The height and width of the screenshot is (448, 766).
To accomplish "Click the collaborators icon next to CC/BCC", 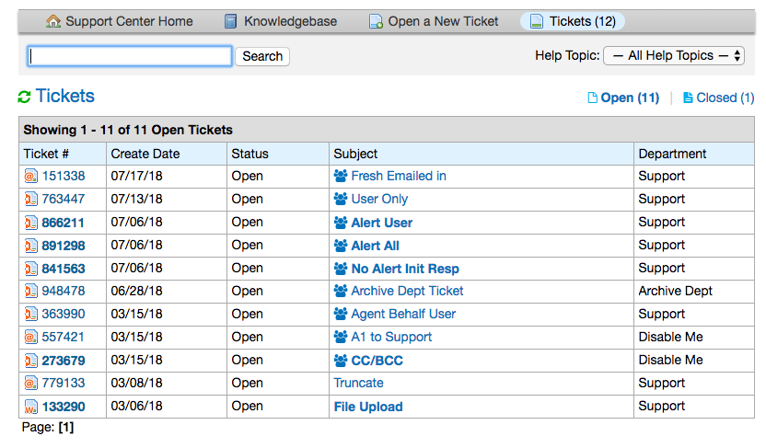I will pyautogui.click(x=341, y=361).
